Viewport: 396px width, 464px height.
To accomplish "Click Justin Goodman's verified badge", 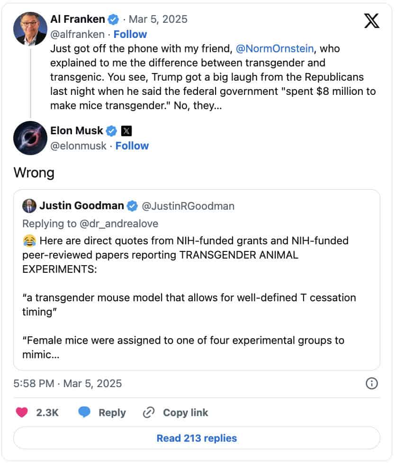I will click(132, 206).
